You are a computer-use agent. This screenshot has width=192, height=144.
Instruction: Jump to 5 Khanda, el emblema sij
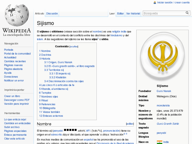tap(54, 89)
